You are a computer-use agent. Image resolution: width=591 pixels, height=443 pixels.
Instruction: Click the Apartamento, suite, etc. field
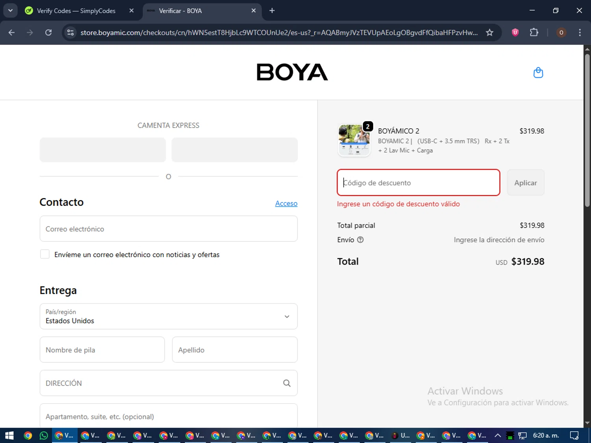(x=169, y=416)
